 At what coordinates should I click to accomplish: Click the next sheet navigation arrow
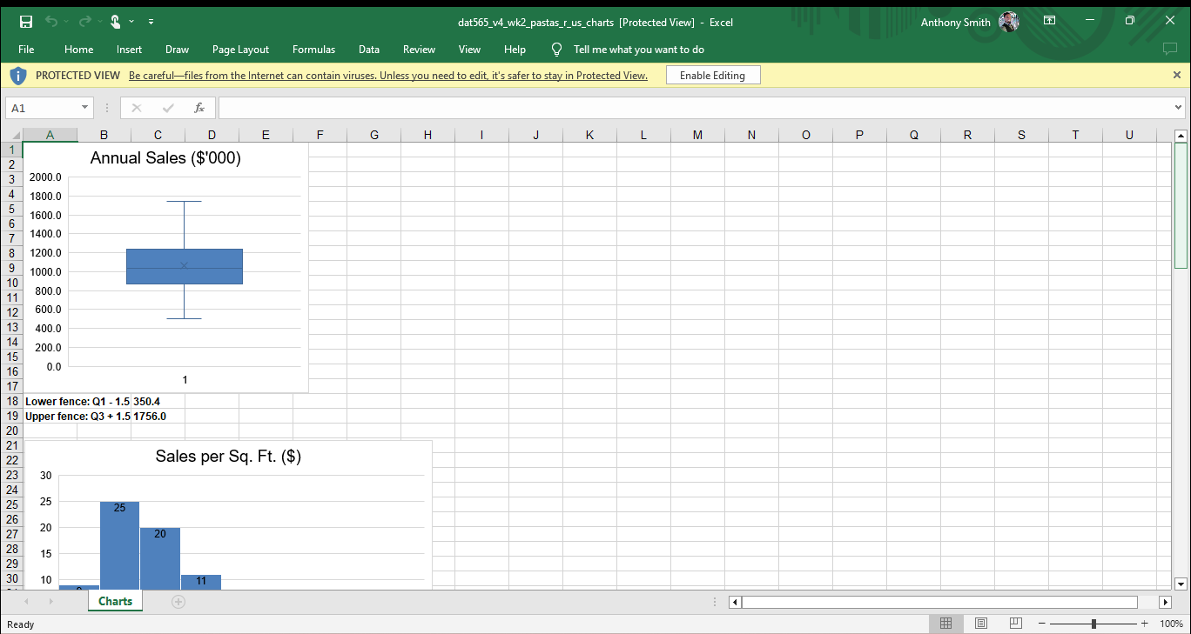pos(50,602)
